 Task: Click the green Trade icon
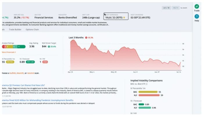pyautogui.click(x=197, y=6)
